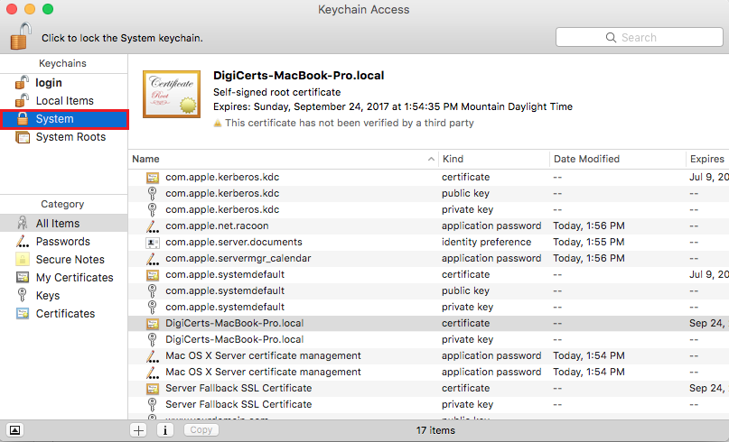Viewport: 729px width, 442px height.
Task: Select the Local Items keychain
Action: (64, 101)
